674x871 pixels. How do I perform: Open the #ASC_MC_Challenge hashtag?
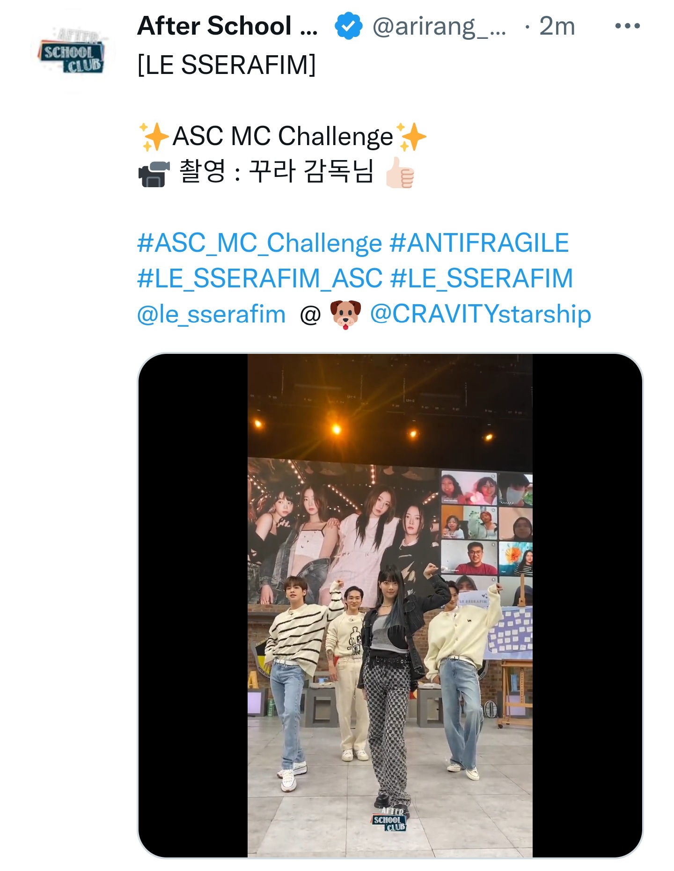coord(260,243)
